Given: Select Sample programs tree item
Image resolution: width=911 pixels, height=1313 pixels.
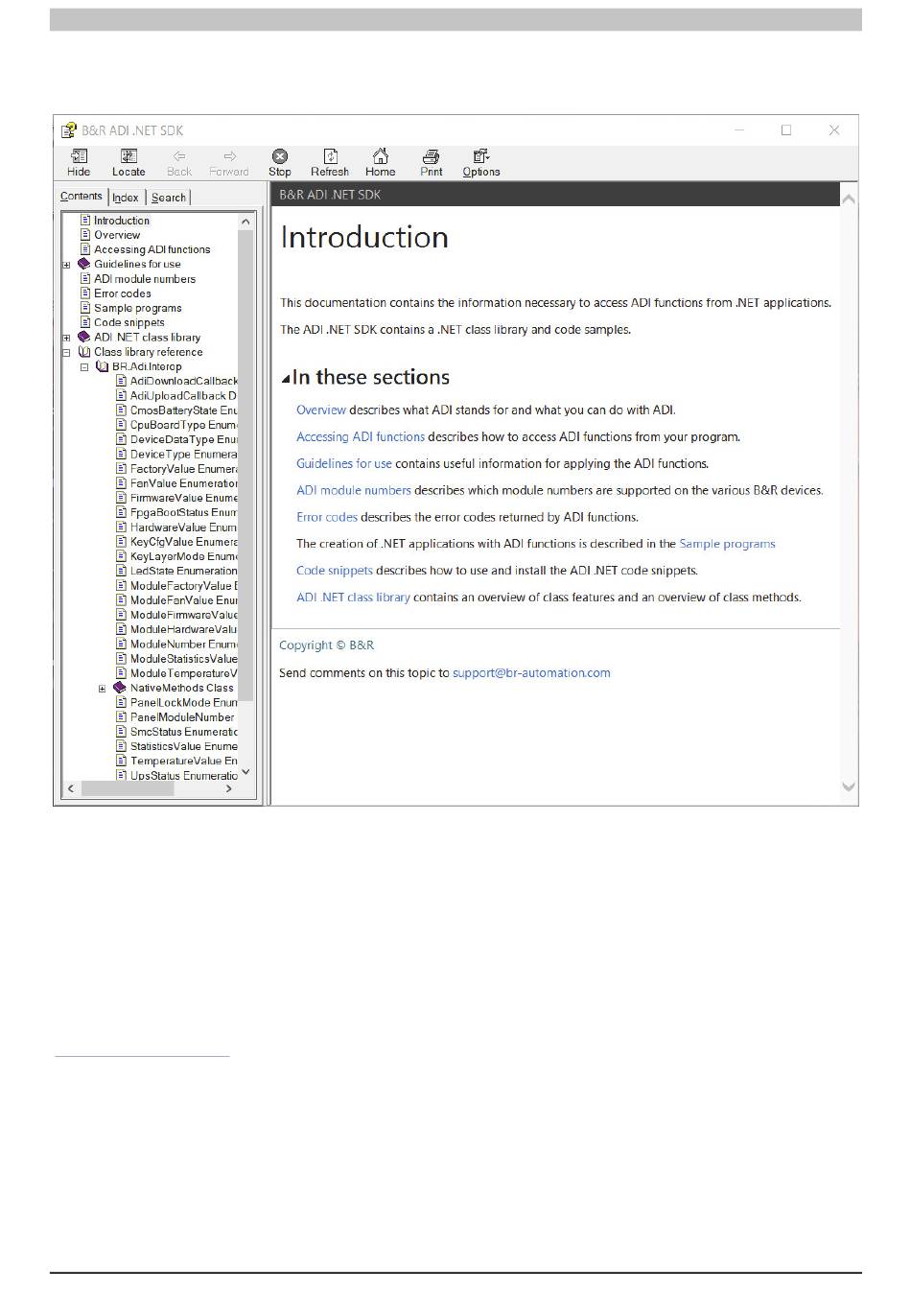Looking at the screenshot, I should (137, 308).
